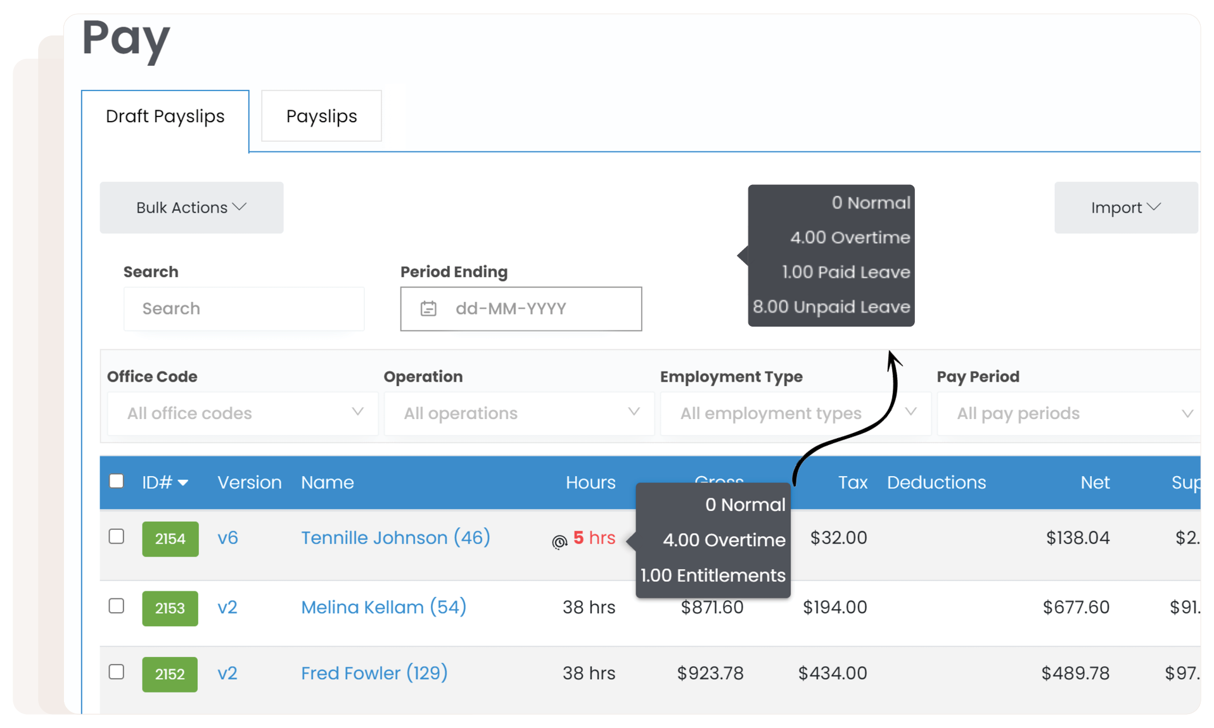1214x728 pixels.
Task: Select the Draft Payslips tab
Action: pos(165,116)
